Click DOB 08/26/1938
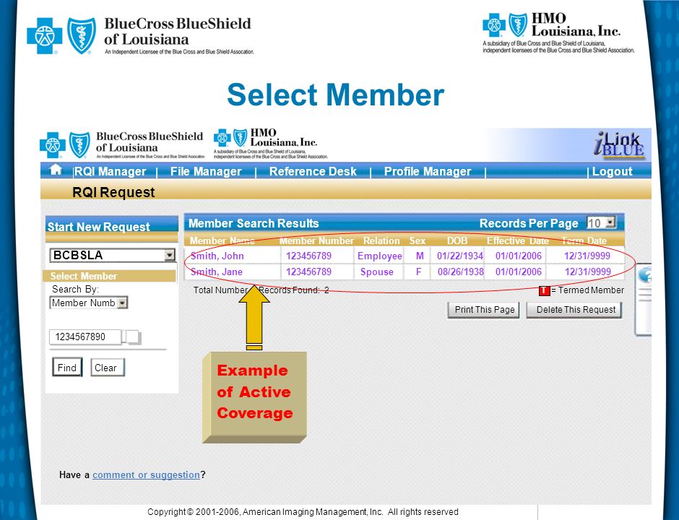This screenshot has height=520, width=679. coord(460,272)
